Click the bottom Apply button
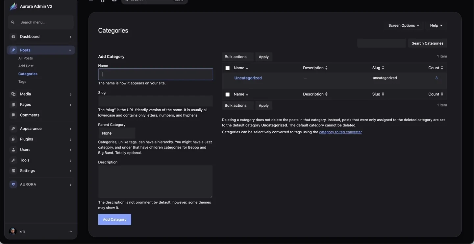 (263, 105)
